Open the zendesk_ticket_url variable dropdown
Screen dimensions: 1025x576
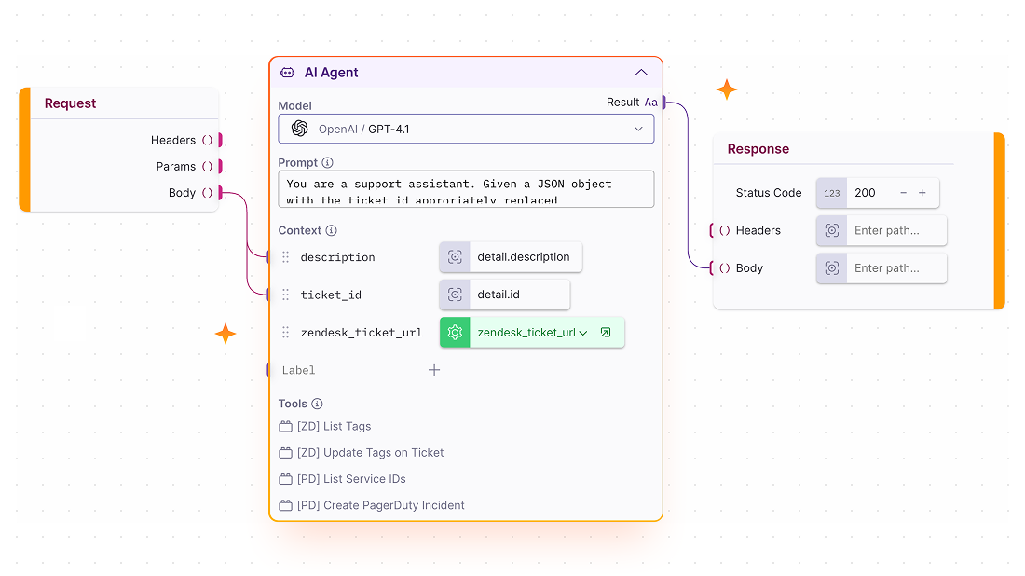click(583, 333)
